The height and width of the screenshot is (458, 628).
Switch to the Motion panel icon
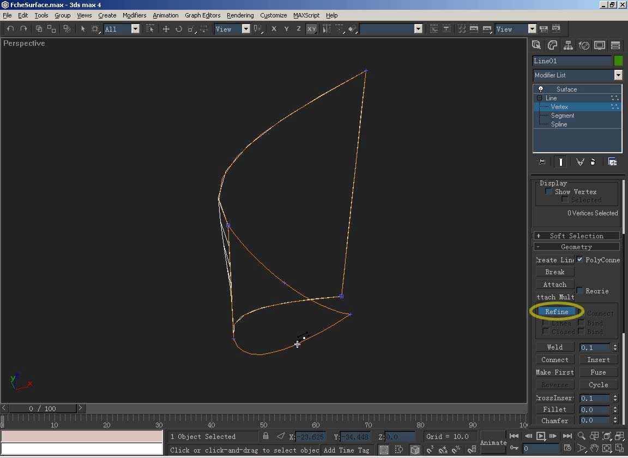(x=584, y=45)
